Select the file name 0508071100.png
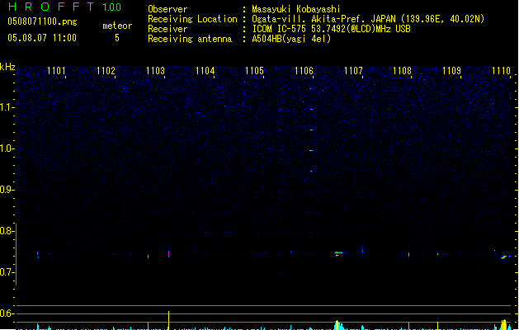This screenshot has width=519, height=330. point(42,21)
